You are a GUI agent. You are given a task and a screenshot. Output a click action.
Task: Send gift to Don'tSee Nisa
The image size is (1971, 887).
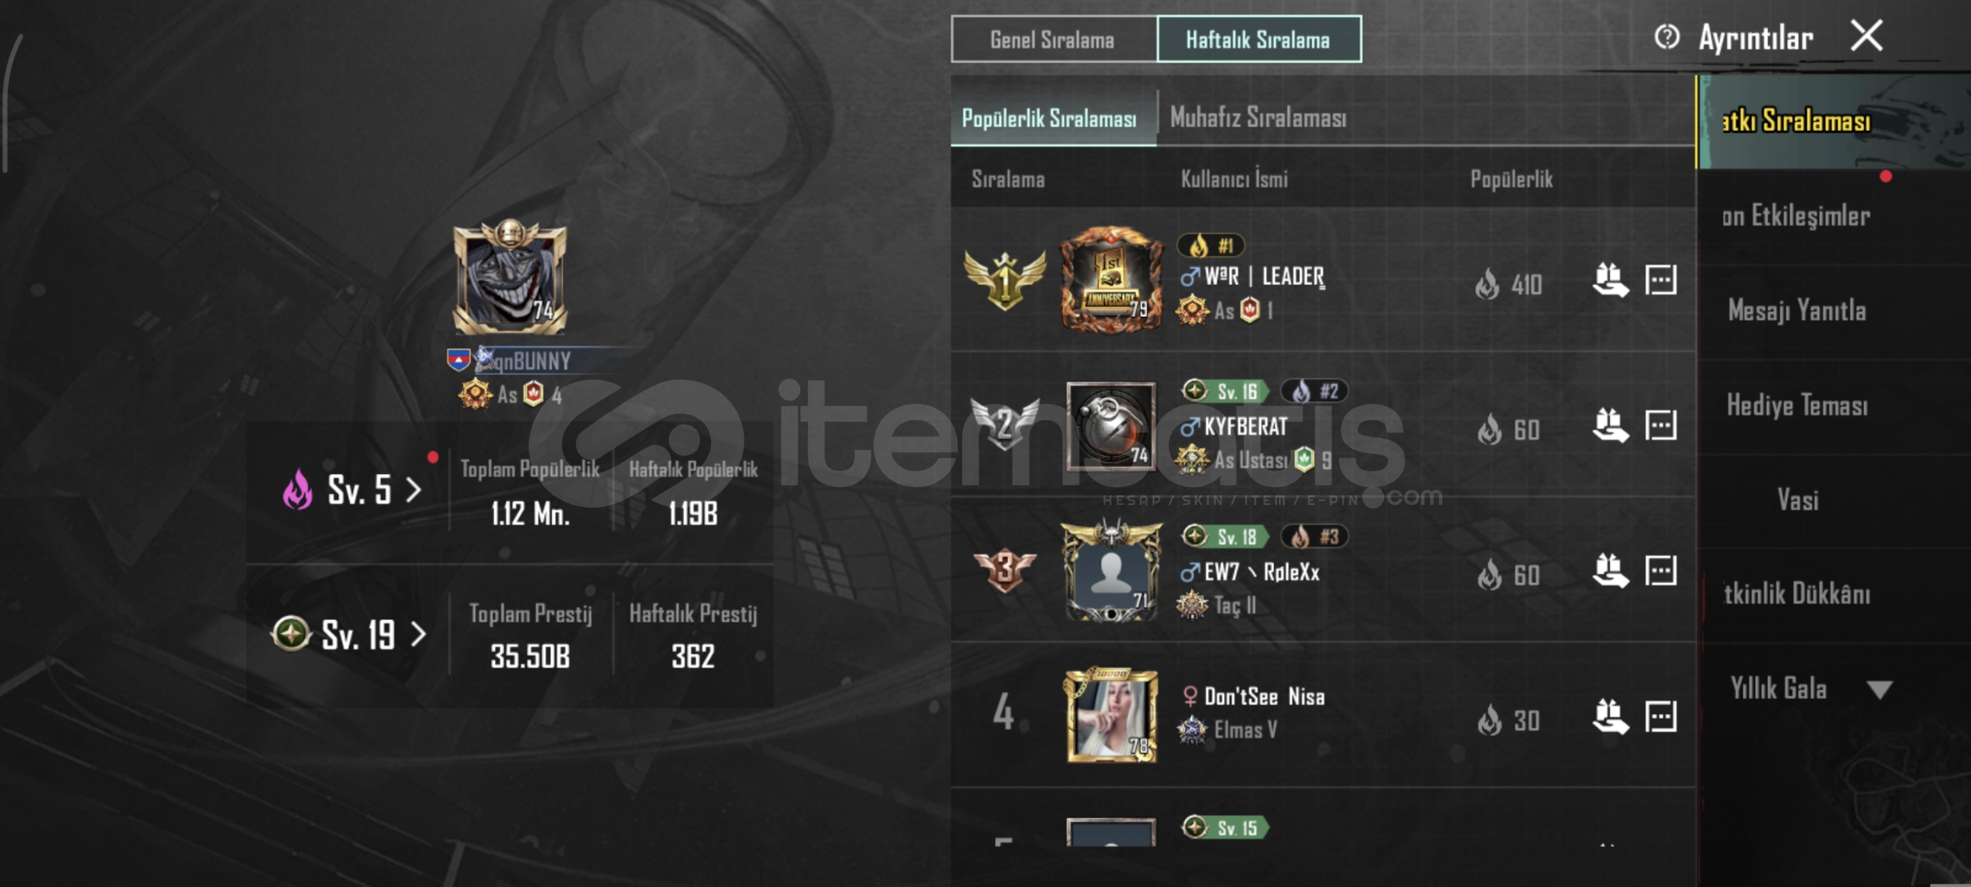coord(1610,717)
